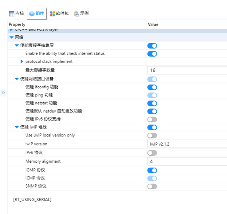
Task: Toggle 使能套接字抽象层 switch
Action: [152, 46]
